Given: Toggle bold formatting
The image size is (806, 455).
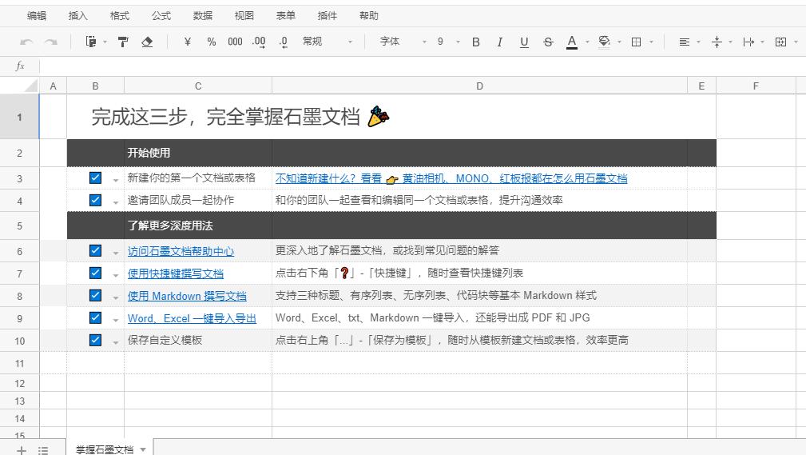Looking at the screenshot, I should tap(476, 42).
